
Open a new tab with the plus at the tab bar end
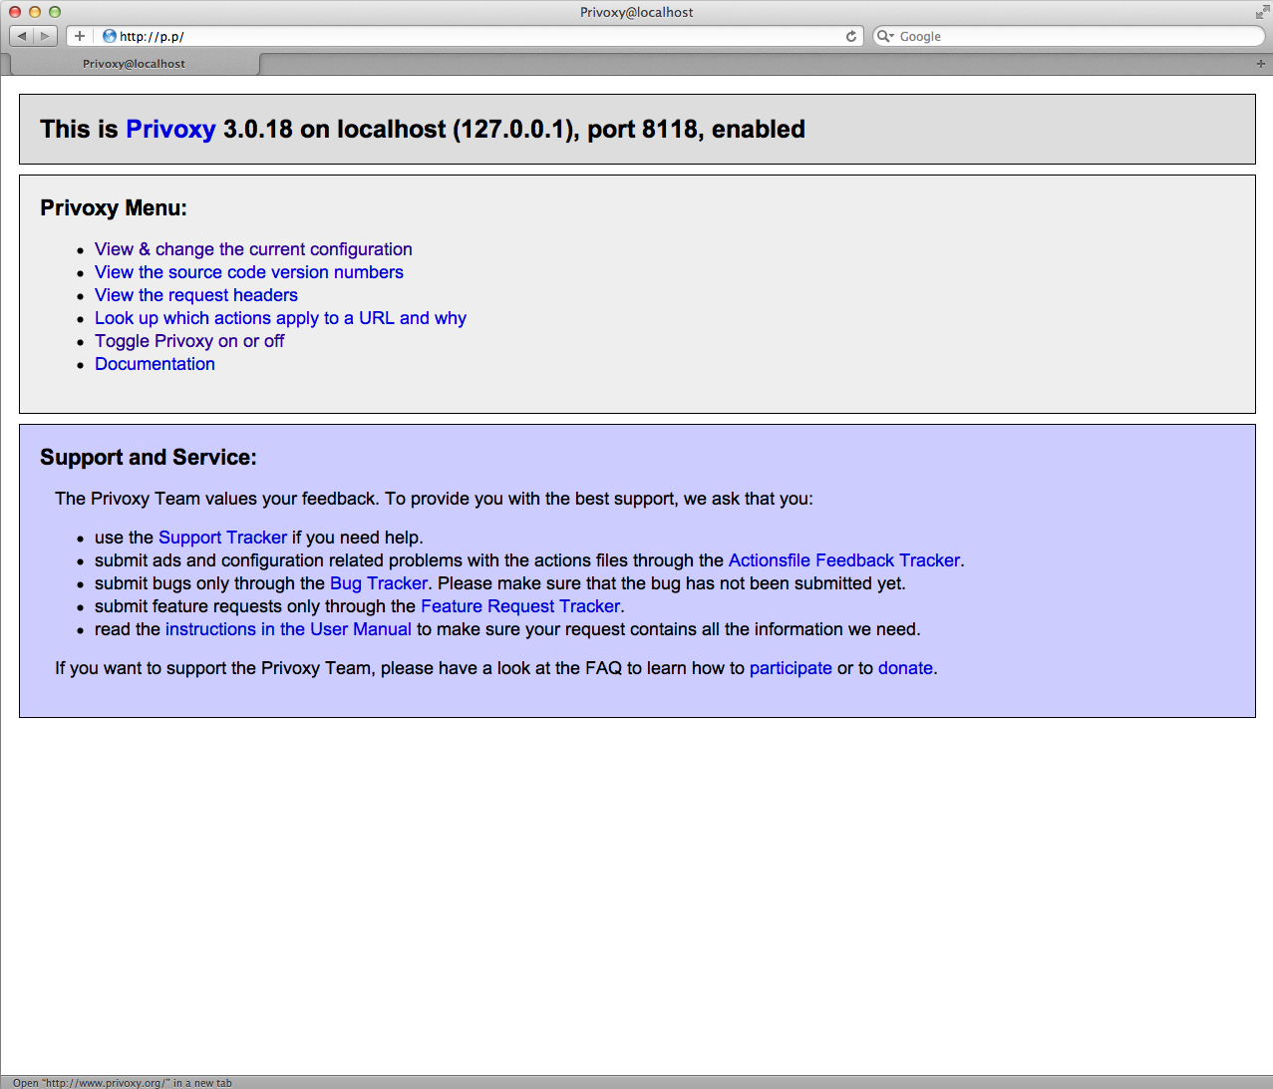pyautogui.click(x=1260, y=64)
